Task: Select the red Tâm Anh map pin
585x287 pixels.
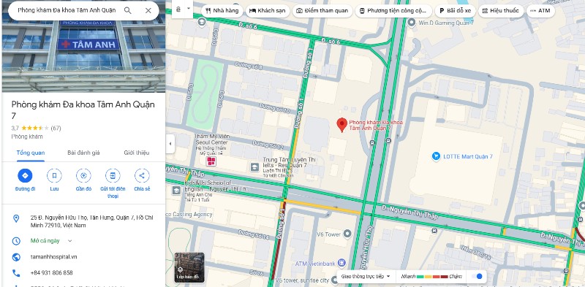Action: [341, 125]
